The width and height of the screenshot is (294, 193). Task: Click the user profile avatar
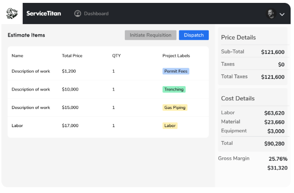(271, 14)
